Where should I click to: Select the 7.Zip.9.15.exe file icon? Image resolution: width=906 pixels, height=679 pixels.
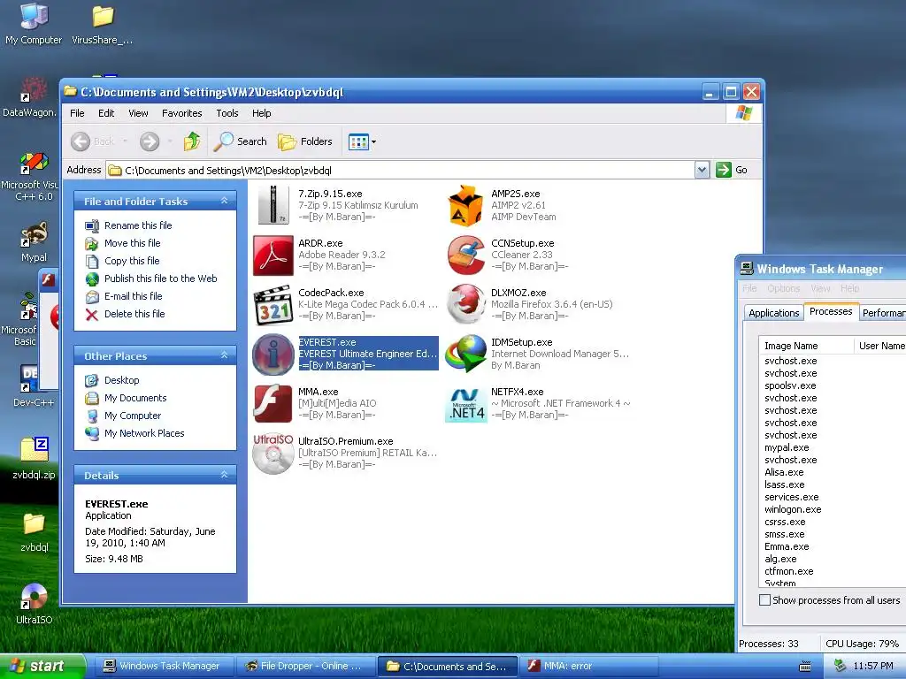click(x=273, y=205)
